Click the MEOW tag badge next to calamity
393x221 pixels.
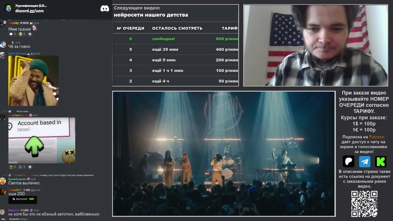[x=25, y=23]
